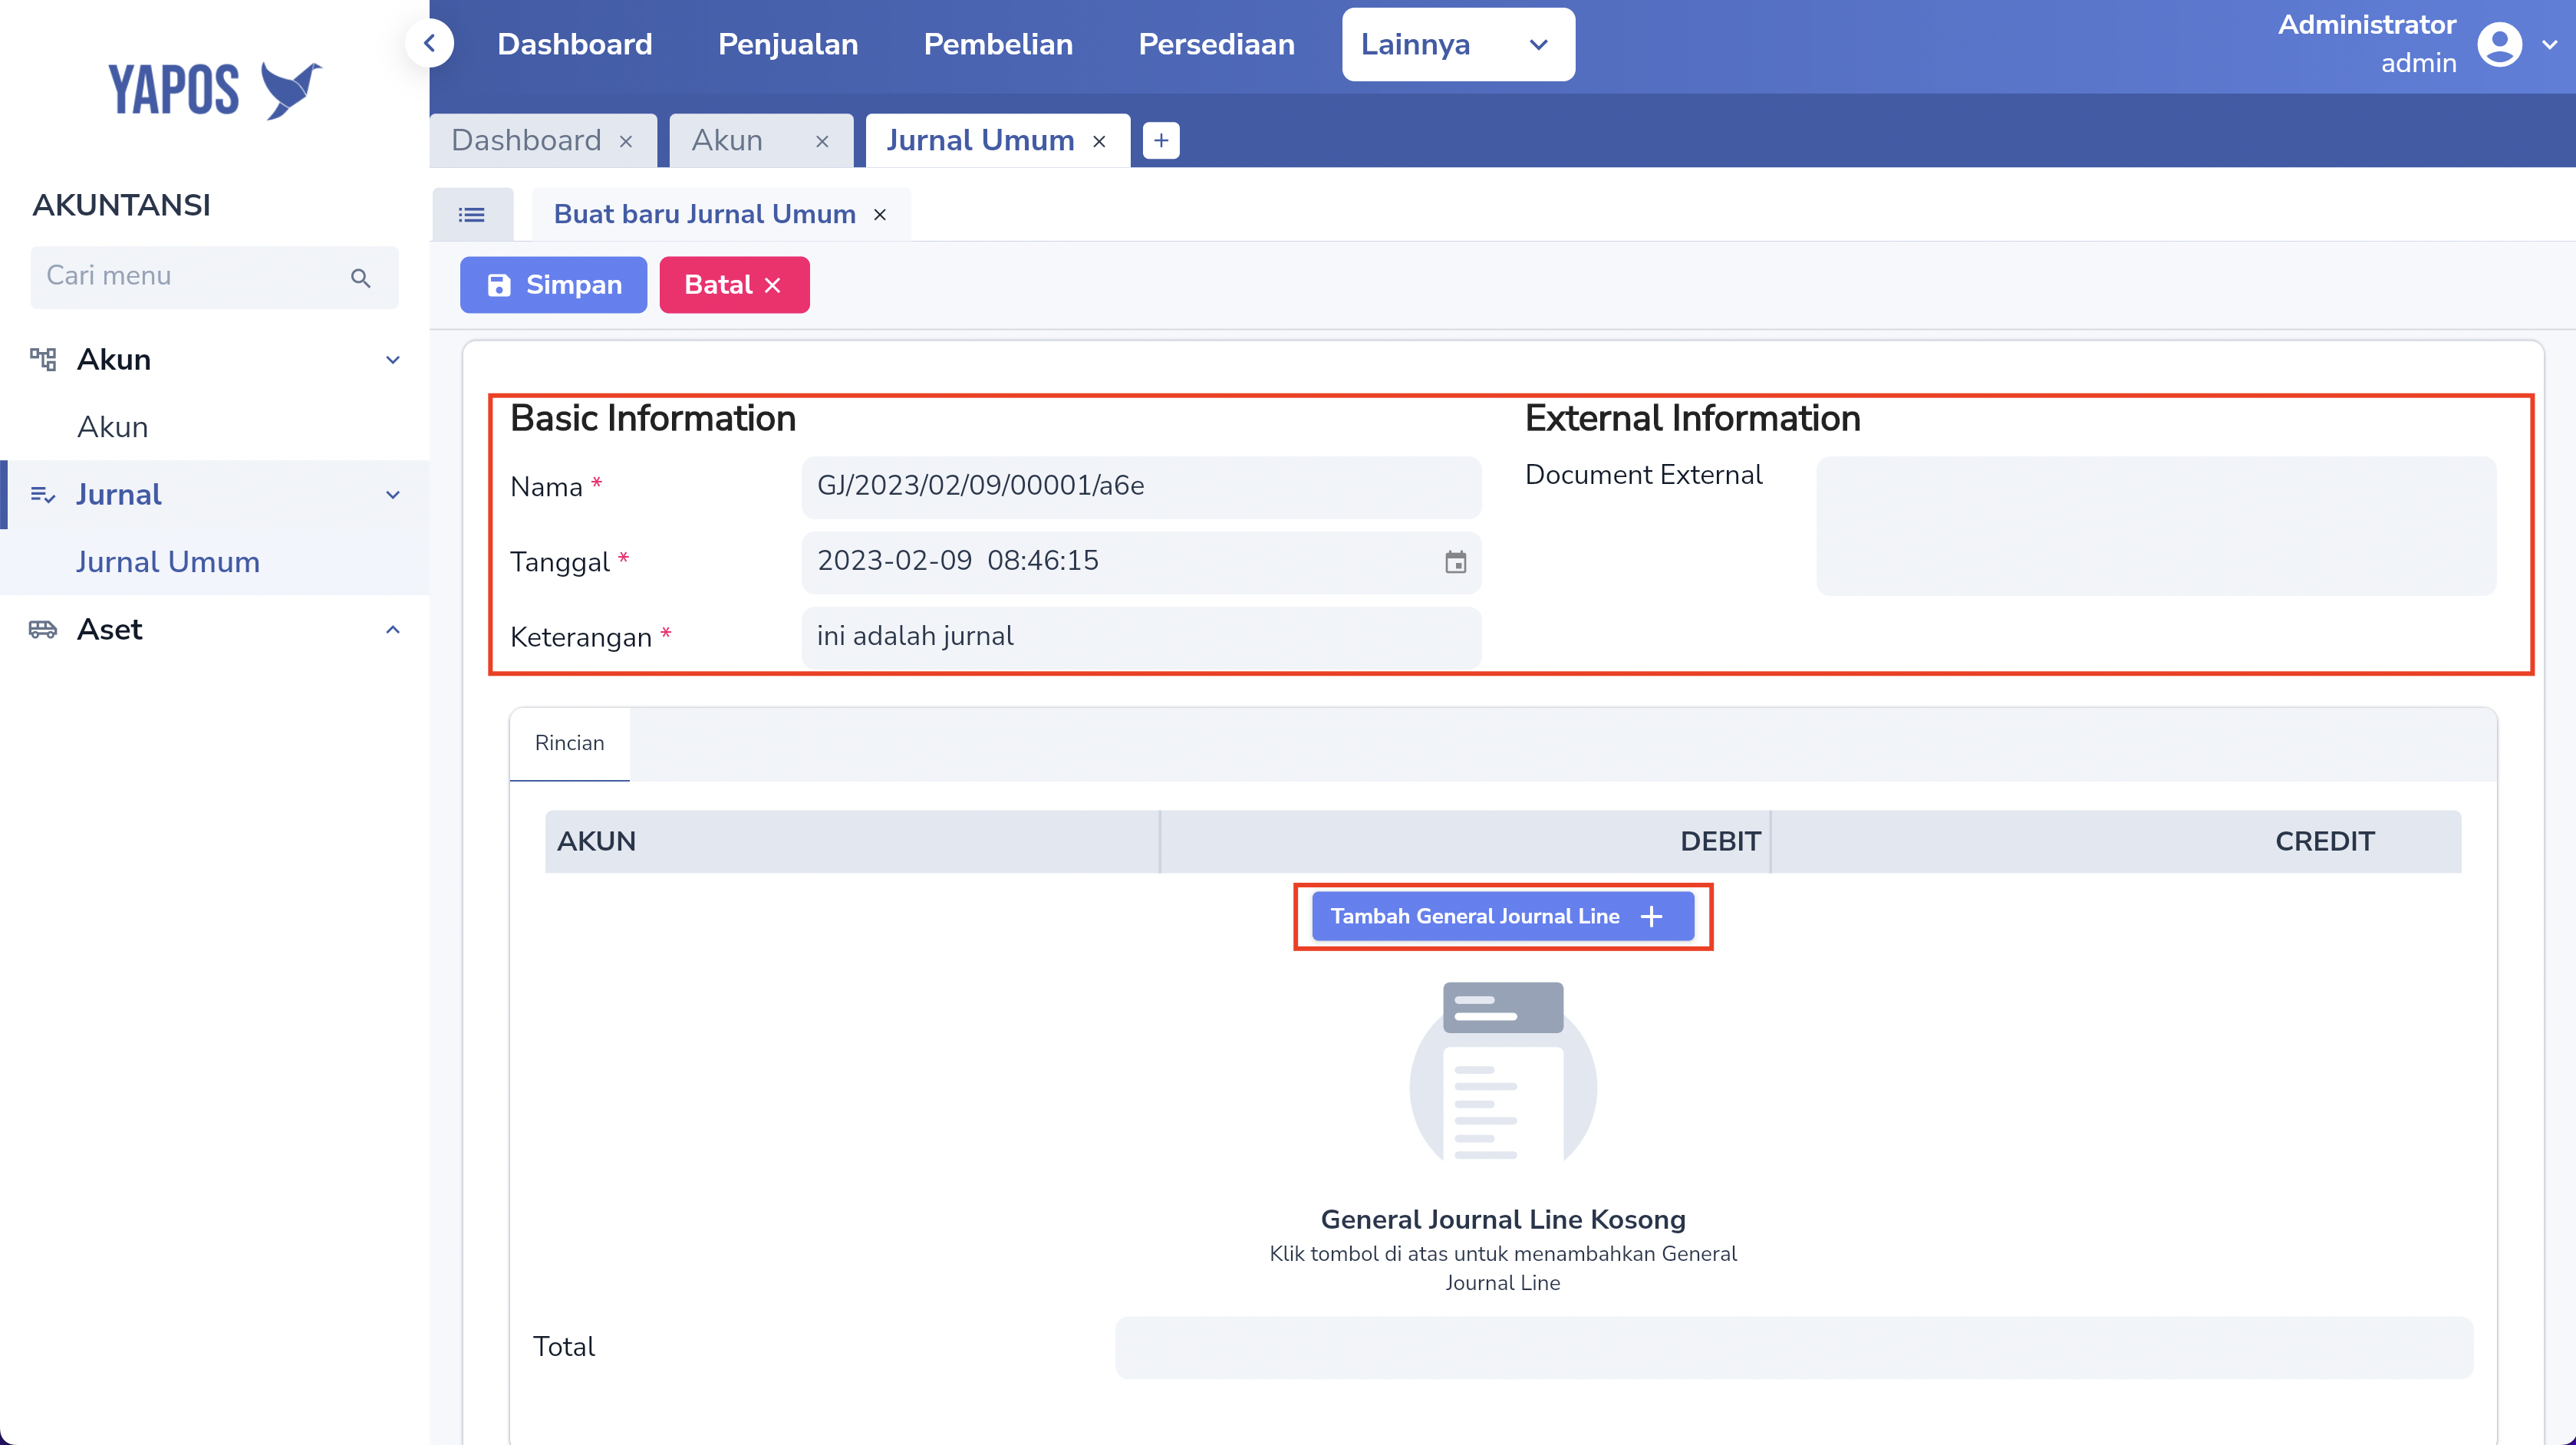The image size is (2576, 1445).
Task: Close the Buat baru Jurnal Umum sub-tab
Action: click(880, 215)
